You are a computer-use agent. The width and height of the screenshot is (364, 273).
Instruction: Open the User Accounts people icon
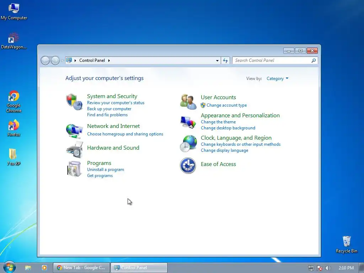point(188,102)
